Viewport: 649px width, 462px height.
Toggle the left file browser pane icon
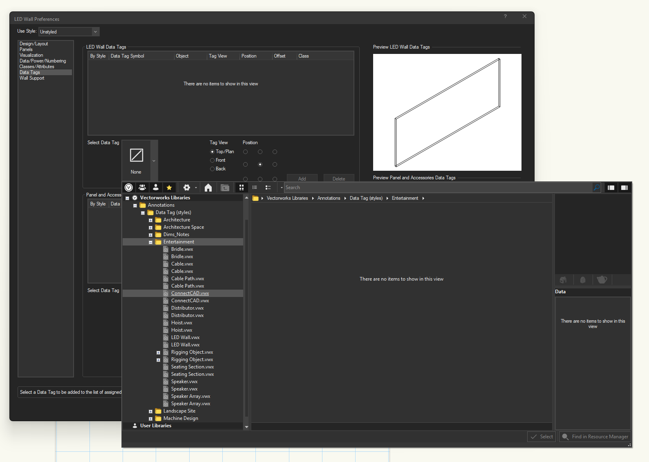pos(611,187)
